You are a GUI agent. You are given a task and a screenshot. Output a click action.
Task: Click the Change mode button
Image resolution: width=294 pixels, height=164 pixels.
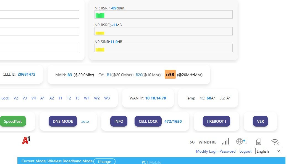104,161
